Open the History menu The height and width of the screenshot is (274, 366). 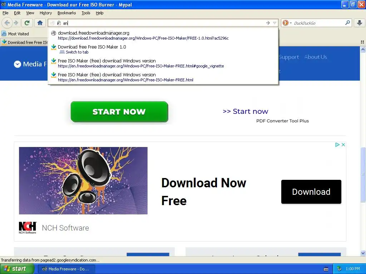coord(46,13)
